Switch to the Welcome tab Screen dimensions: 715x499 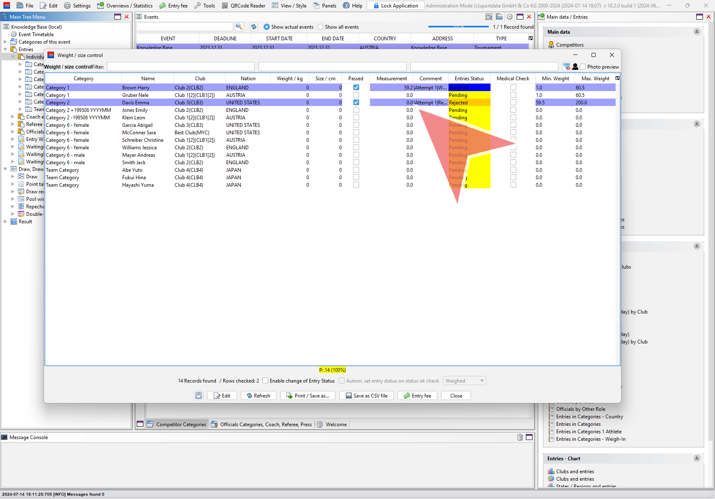335,424
